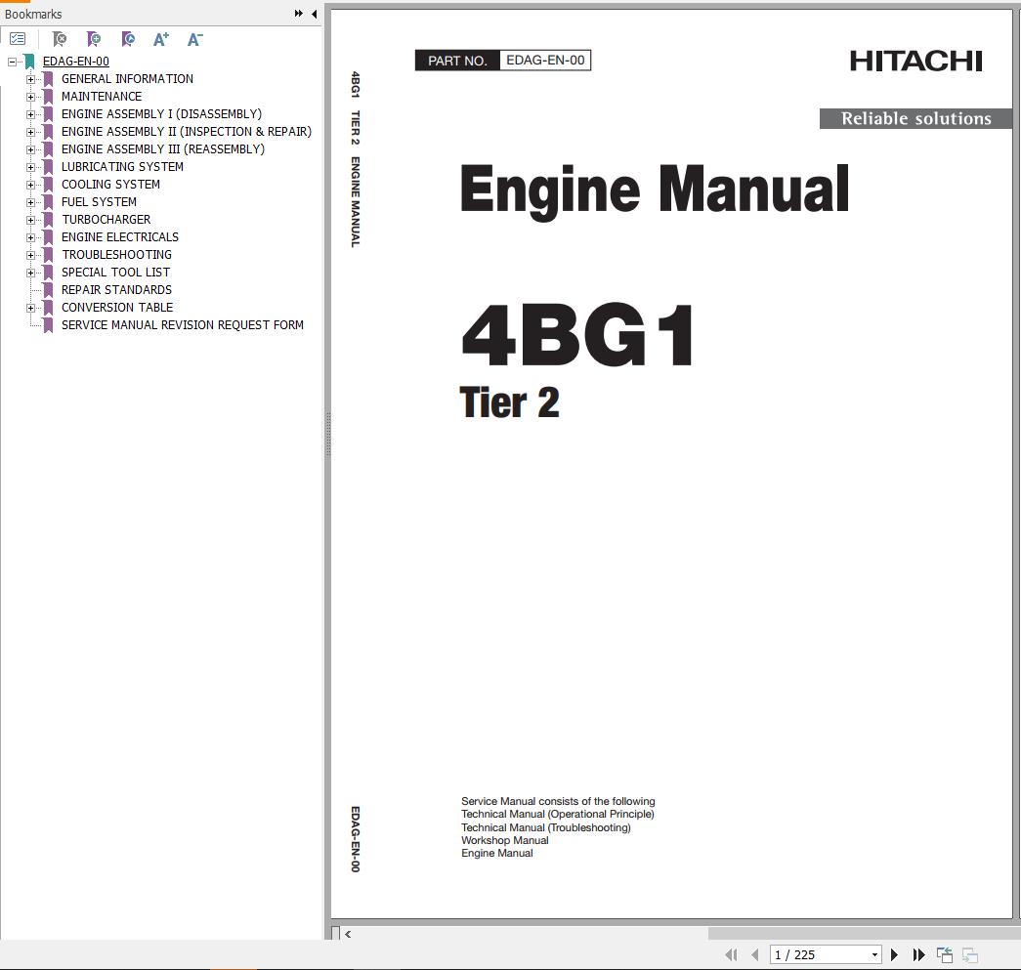Click the teal EDAG-EN-00 root bookmark icon
Screen dimensions: 1021x970
click(29, 62)
